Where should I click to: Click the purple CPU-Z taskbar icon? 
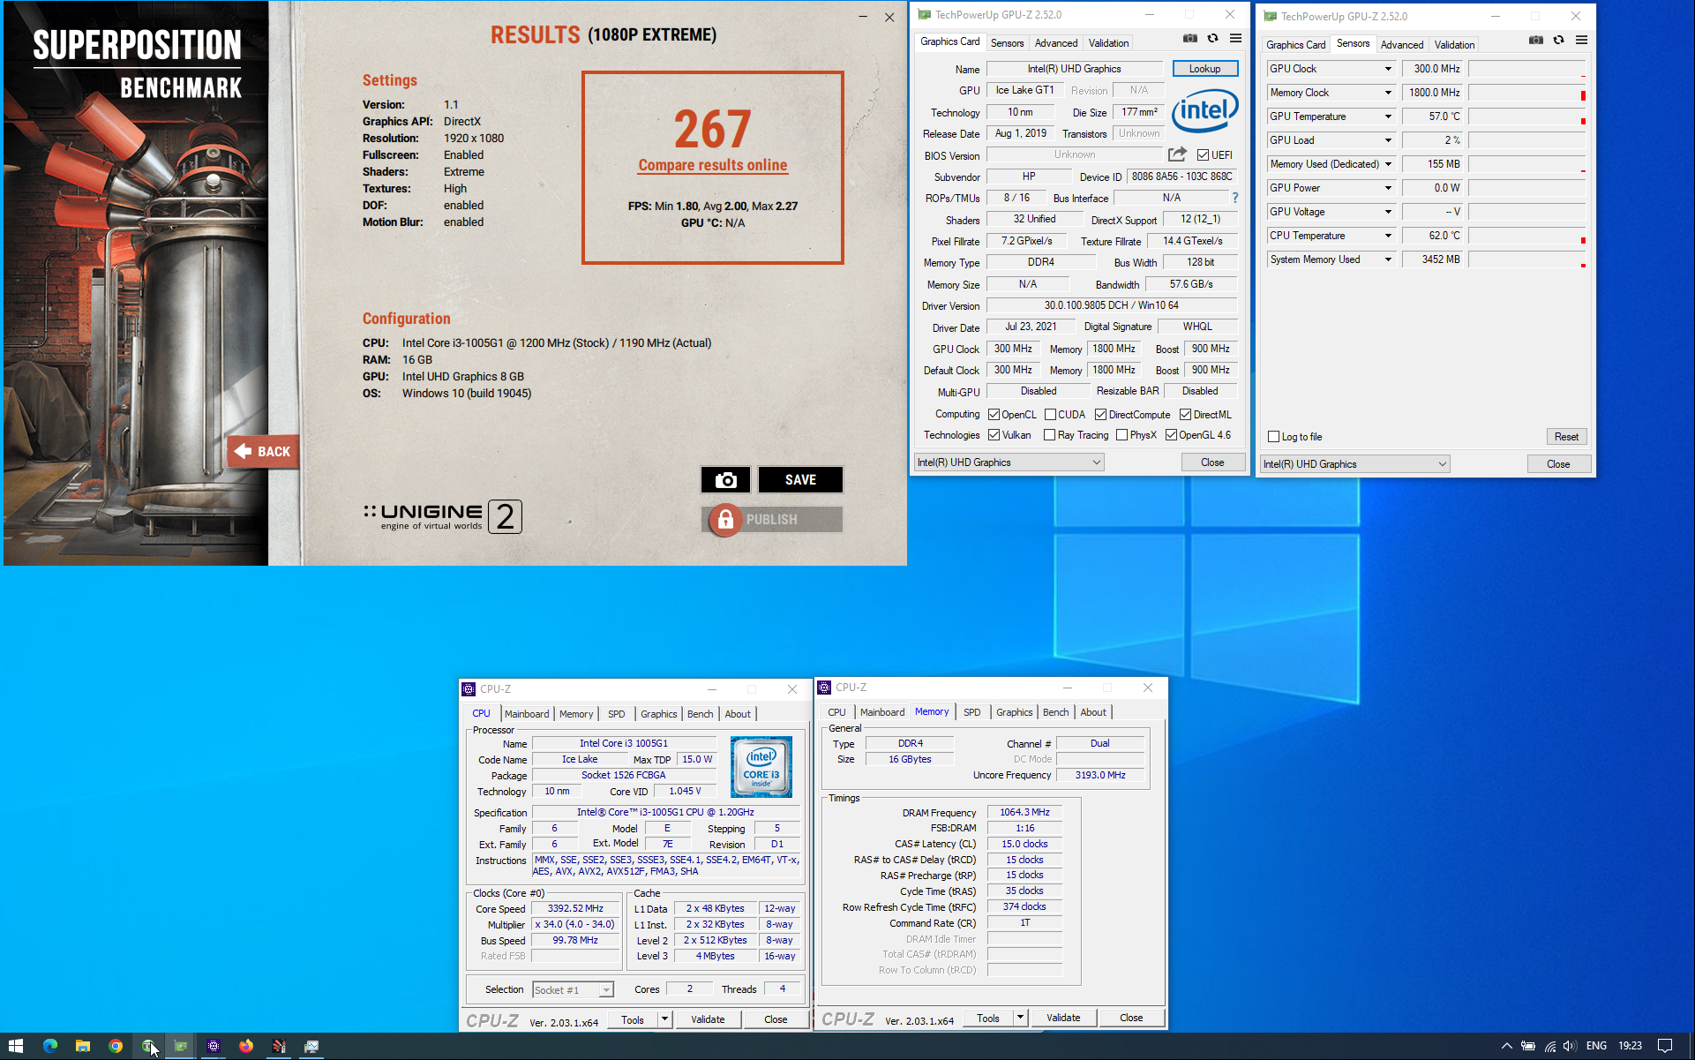[x=214, y=1046]
